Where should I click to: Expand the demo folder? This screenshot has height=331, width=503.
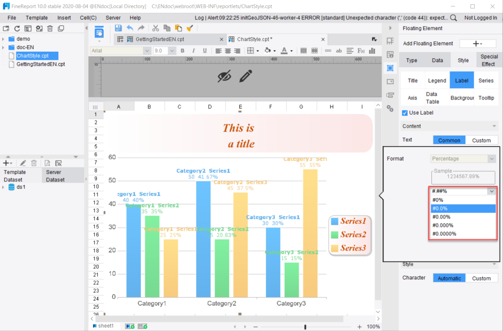point(3,39)
